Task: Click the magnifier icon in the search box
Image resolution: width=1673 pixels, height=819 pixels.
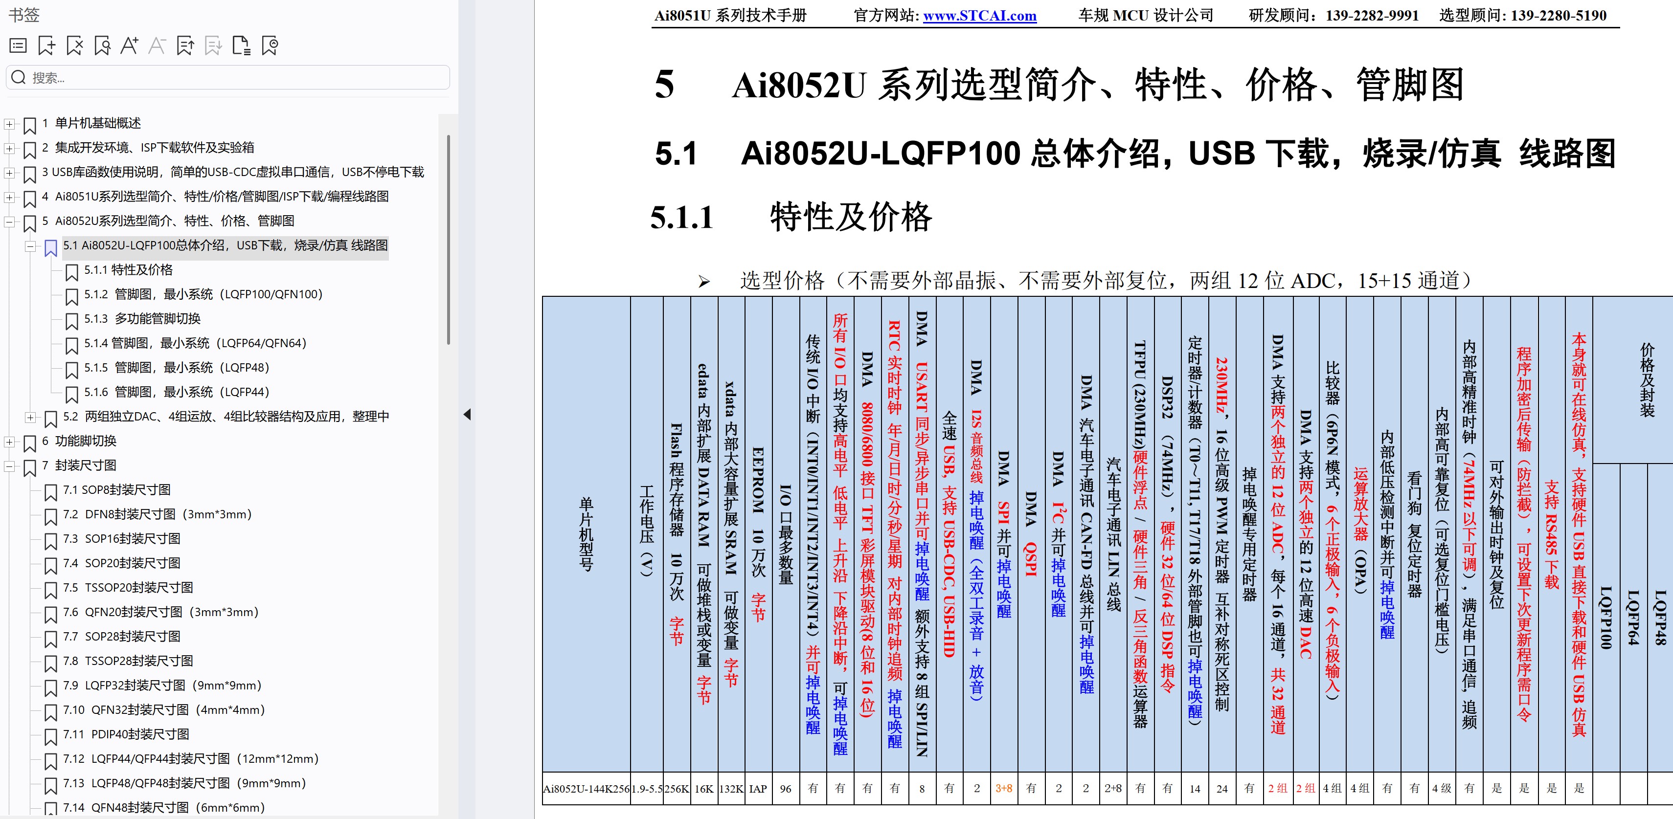Action: point(19,77)
